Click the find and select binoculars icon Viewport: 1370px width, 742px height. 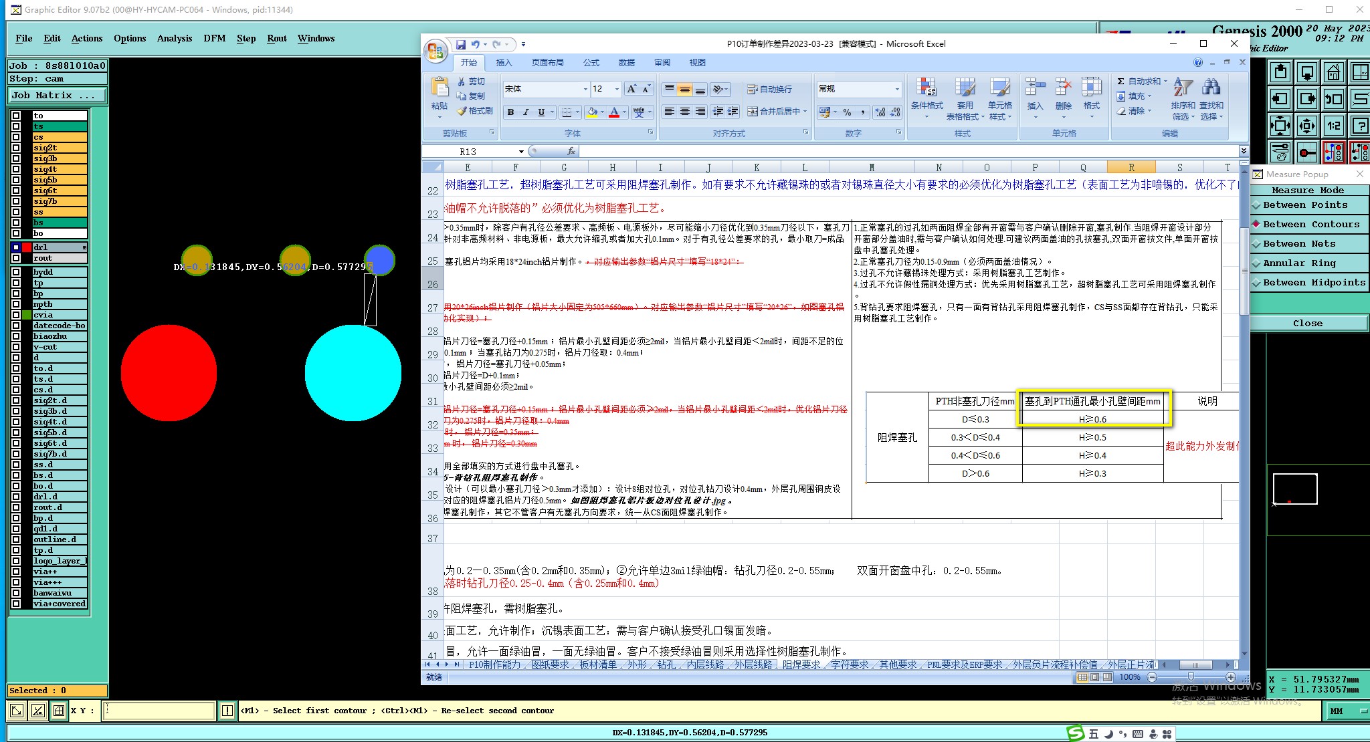coord(1211,88)
